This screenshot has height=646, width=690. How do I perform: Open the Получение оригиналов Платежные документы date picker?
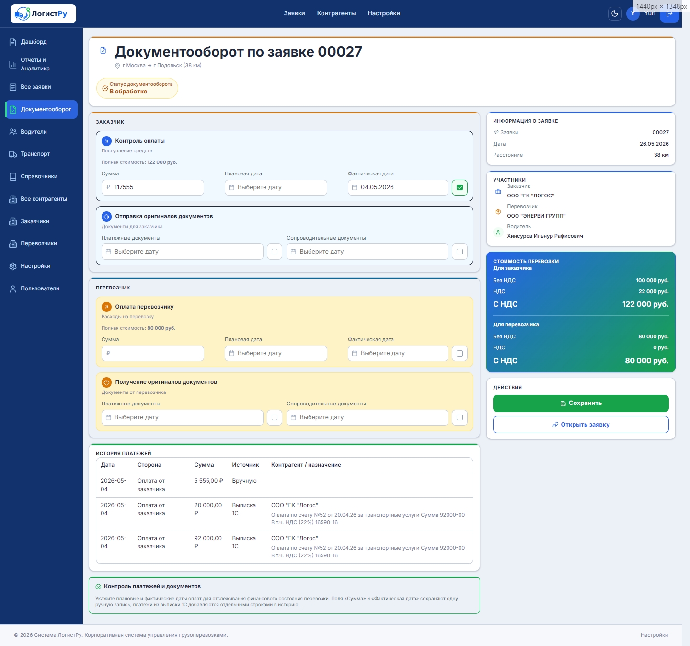(183, 417)
